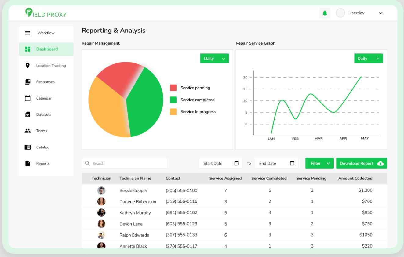Click the Service completed green legend swatch

[173, 100]
